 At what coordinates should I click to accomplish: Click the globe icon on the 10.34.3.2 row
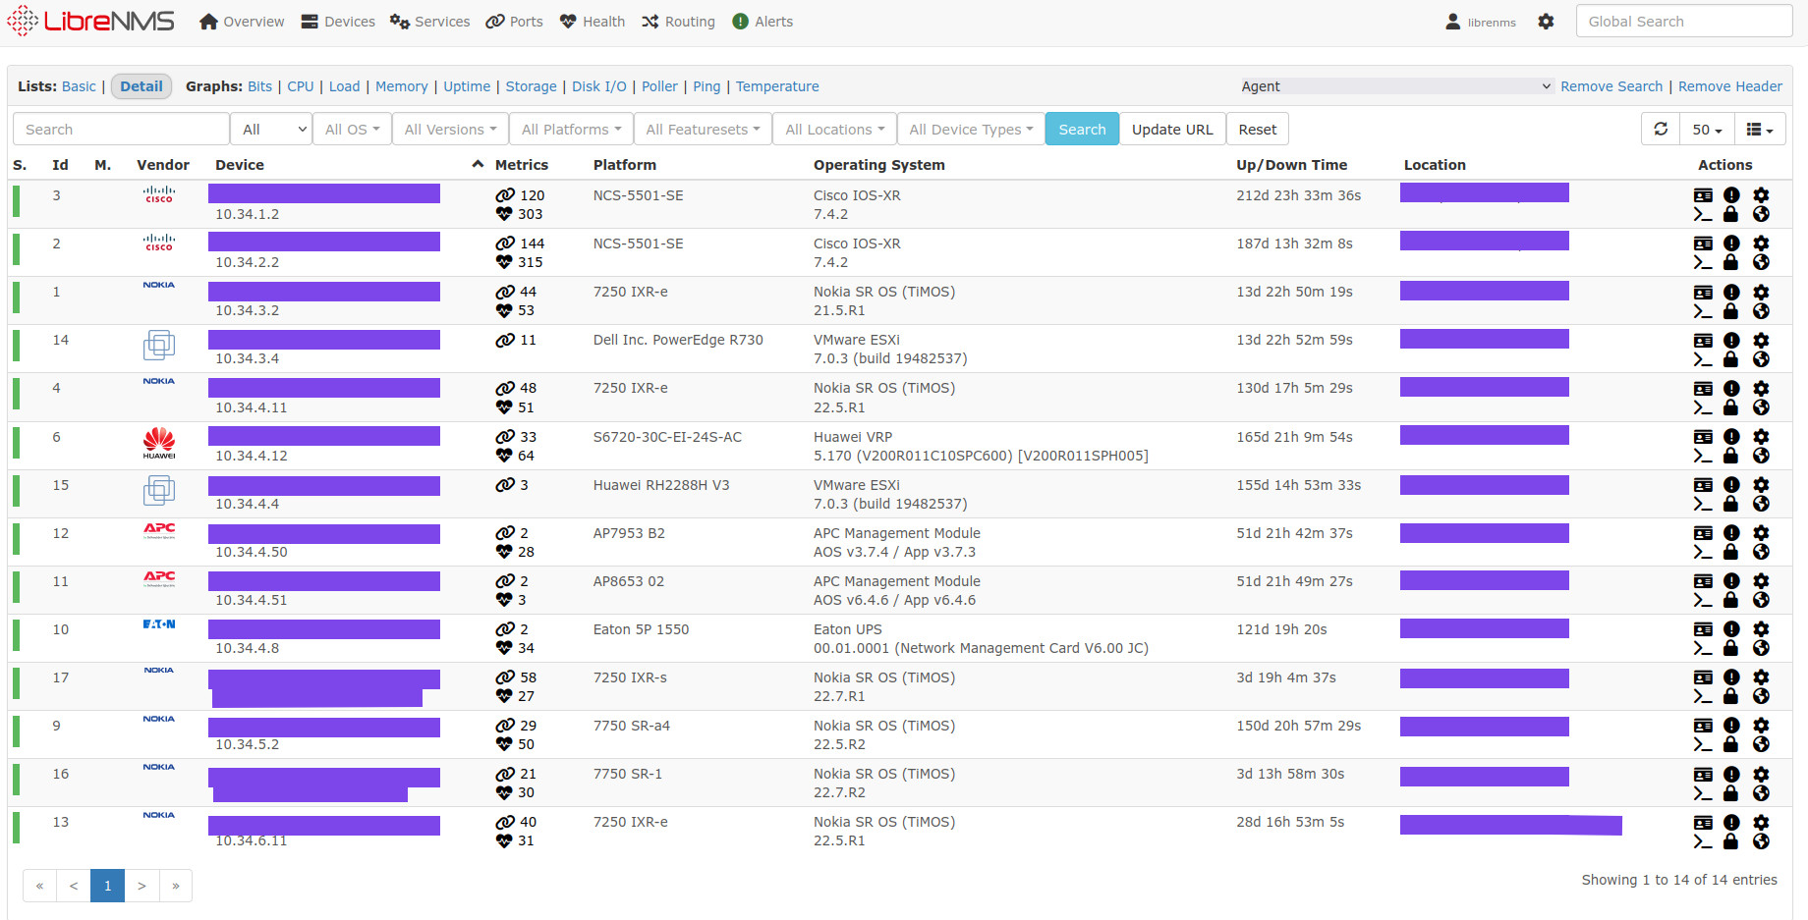[x=1761, y=310]
